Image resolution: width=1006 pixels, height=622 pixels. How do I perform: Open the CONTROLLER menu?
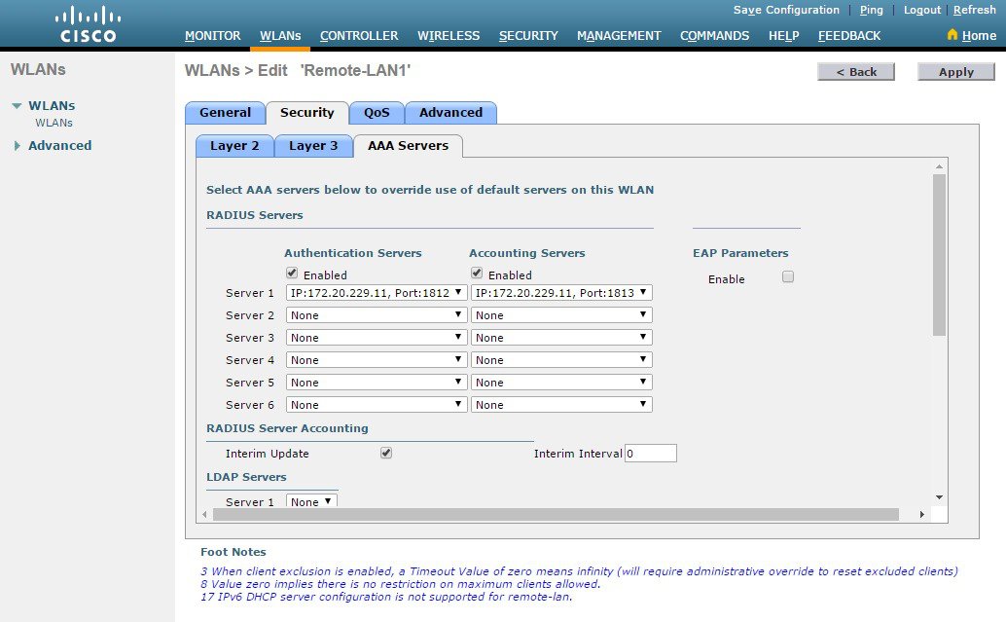pos(359,36)
